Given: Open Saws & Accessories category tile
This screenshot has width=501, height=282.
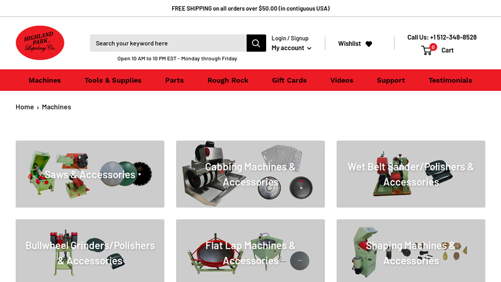Looking at the screenshot, I should point(90,174).
